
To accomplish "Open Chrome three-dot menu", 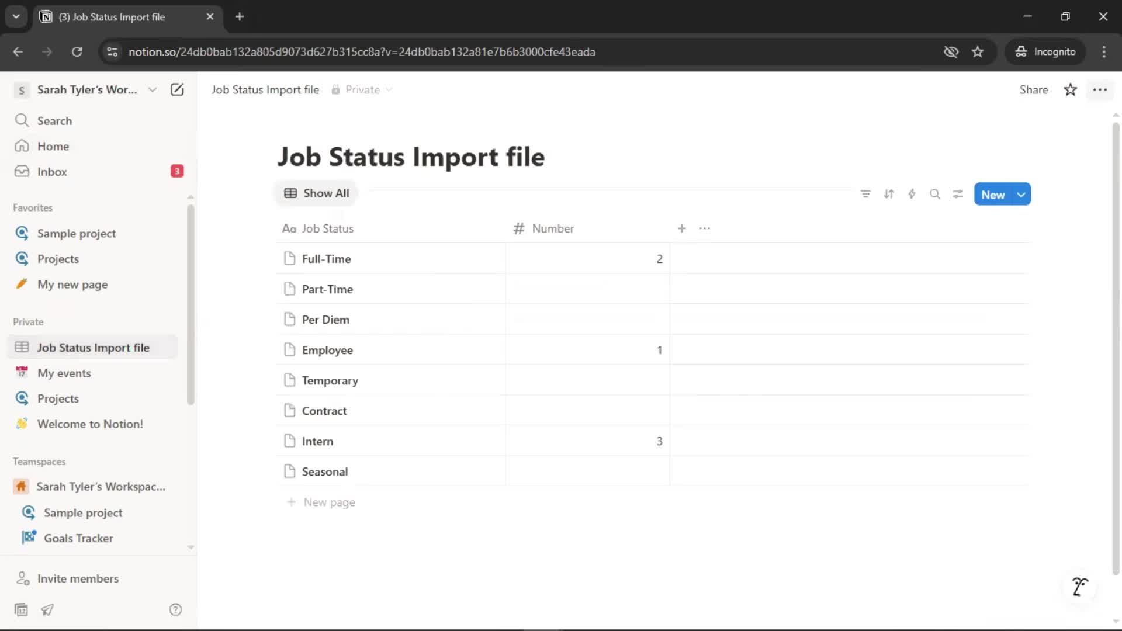I will (1104, 51).
